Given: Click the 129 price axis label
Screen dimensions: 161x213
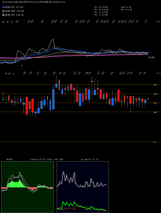Looking at the screenshot, I should click(x=155, y=85).
